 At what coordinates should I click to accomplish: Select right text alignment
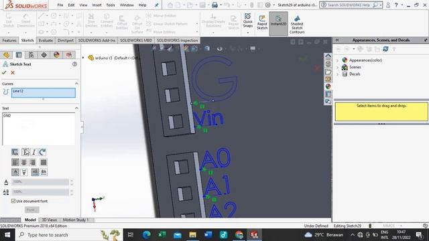(x=32, y=163)
